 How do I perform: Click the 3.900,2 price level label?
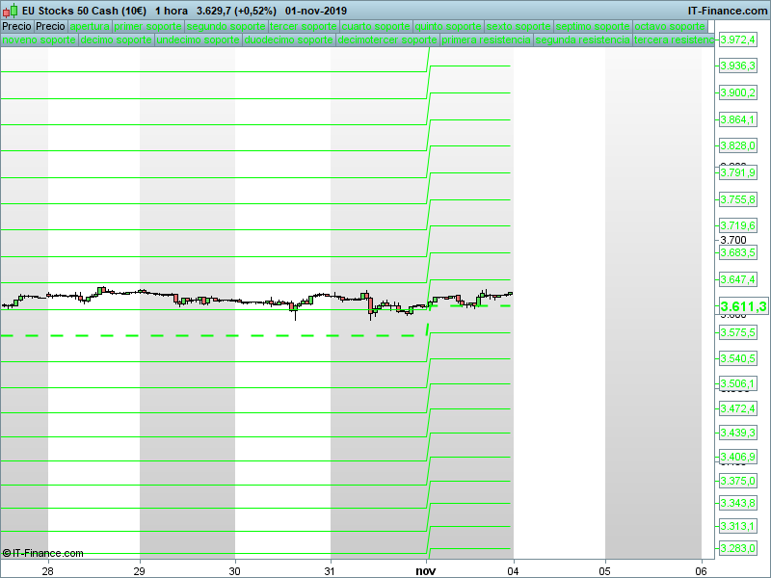pos(737,92)
